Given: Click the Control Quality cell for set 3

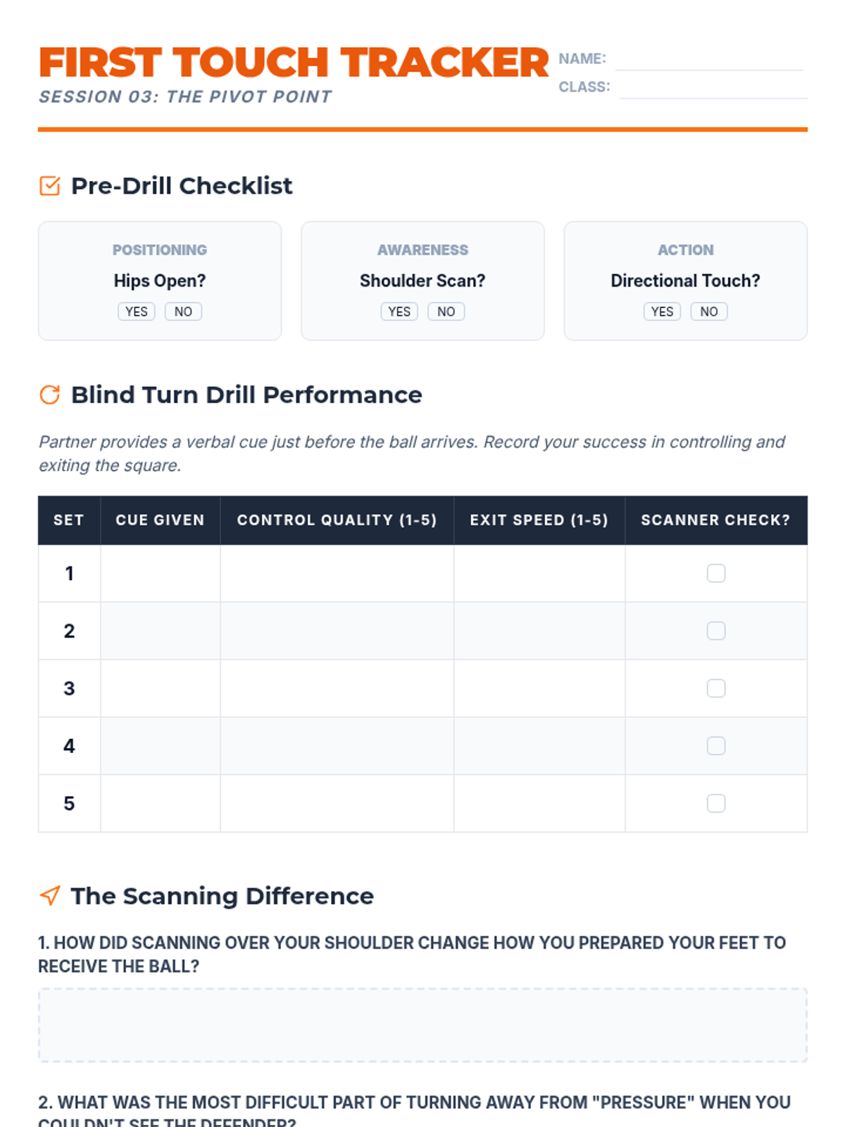Looking at the screenshot, I should click(337, 688).
